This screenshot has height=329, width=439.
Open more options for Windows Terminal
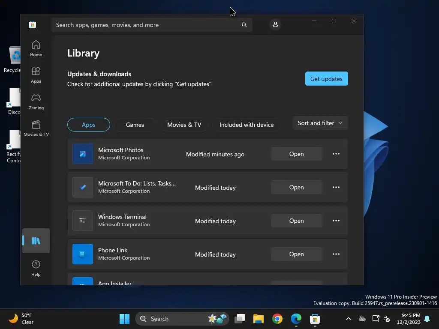pyautogui.click(x=336, y=221)
